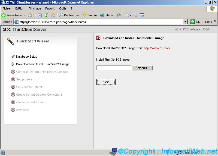The width and height of the screenshot is (218, 156).
Task: Click the red X icon beside Setup Users
Action: [x=13, y=79]
